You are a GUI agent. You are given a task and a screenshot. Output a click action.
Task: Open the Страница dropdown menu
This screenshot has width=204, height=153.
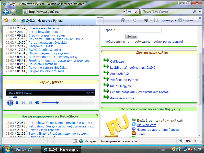tap(166, 20)
